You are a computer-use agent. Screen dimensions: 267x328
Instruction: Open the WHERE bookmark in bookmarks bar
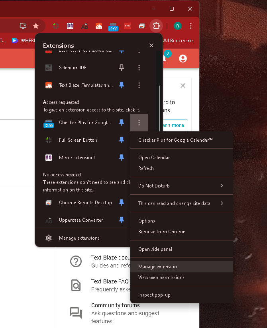click(23, 41)
